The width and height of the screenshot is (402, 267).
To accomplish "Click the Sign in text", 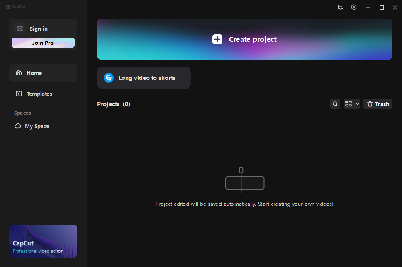I will tap(39, 29).
